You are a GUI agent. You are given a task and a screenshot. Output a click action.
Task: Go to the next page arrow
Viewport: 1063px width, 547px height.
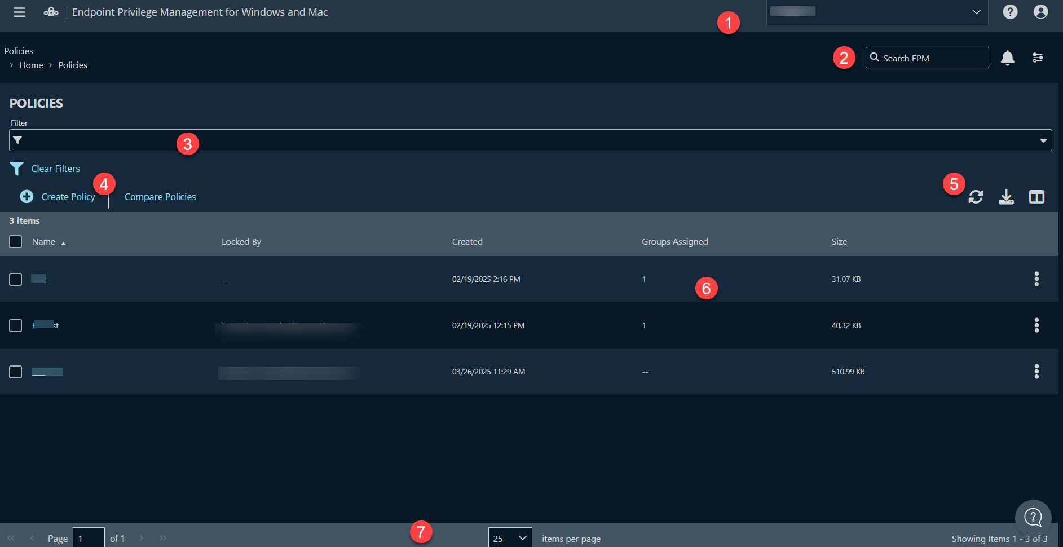pyautogui.click(x=142, y=538)
